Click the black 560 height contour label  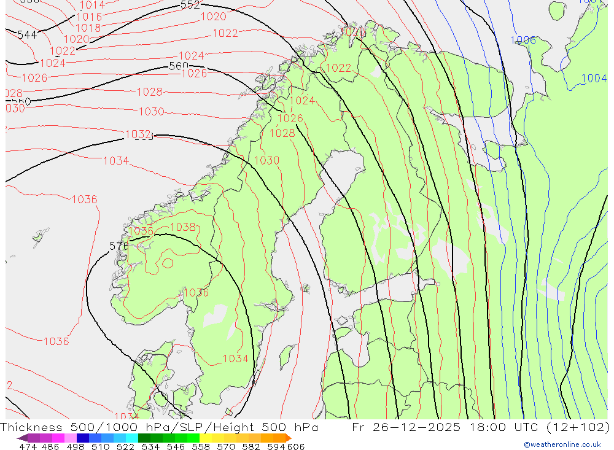(179, 66)
